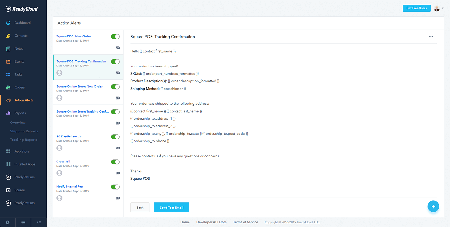Select Square POS: New Order alert
The height and width of the screenshot is (227, 450).
click(x=74, y=36)
